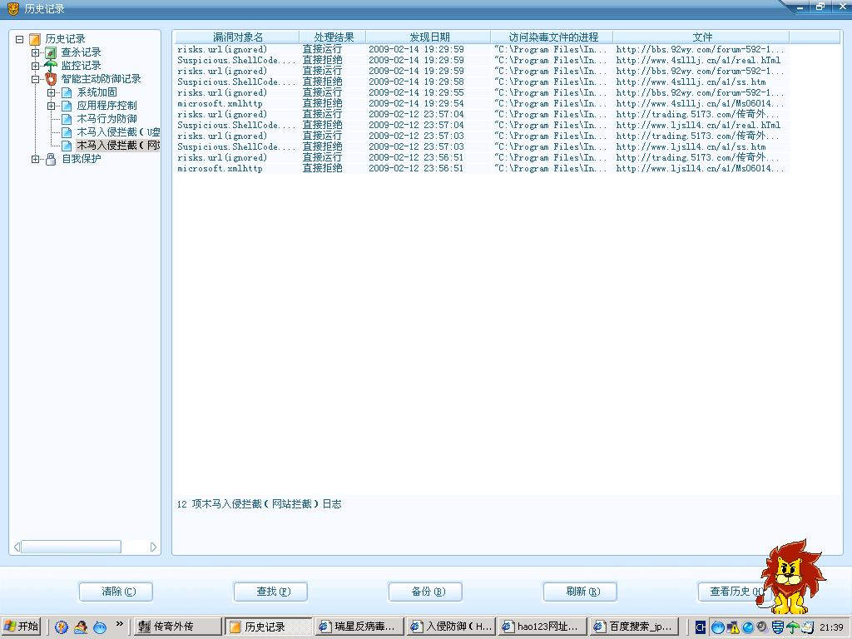
Task: Click the tree panel scrollbar right arrow
Action: click(153, 547)
